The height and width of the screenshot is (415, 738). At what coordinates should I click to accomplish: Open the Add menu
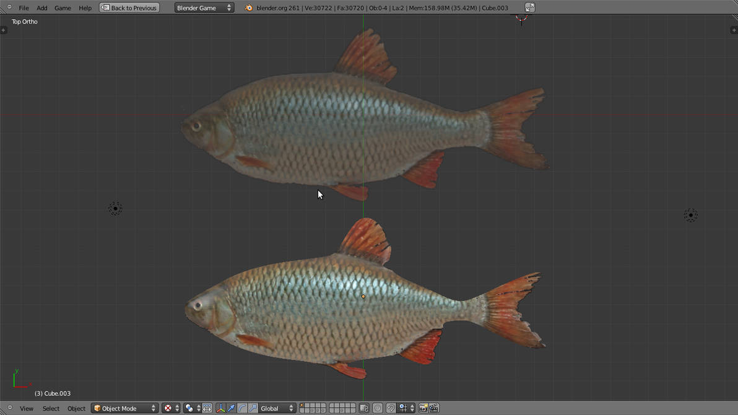tap(42, 8)
